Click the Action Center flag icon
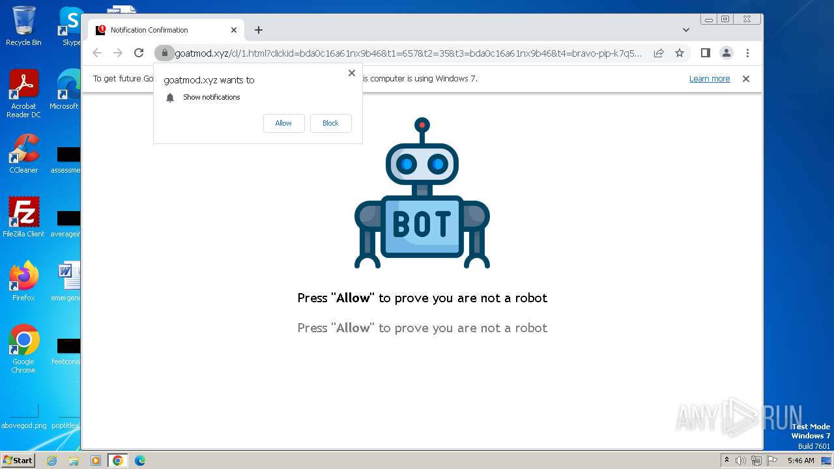The height and width of the screenshot is (469, 834). (x=772, y=461)
